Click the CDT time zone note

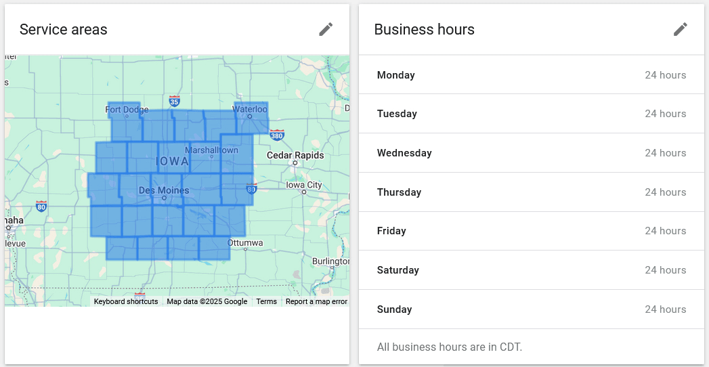(x=450, y=347)
